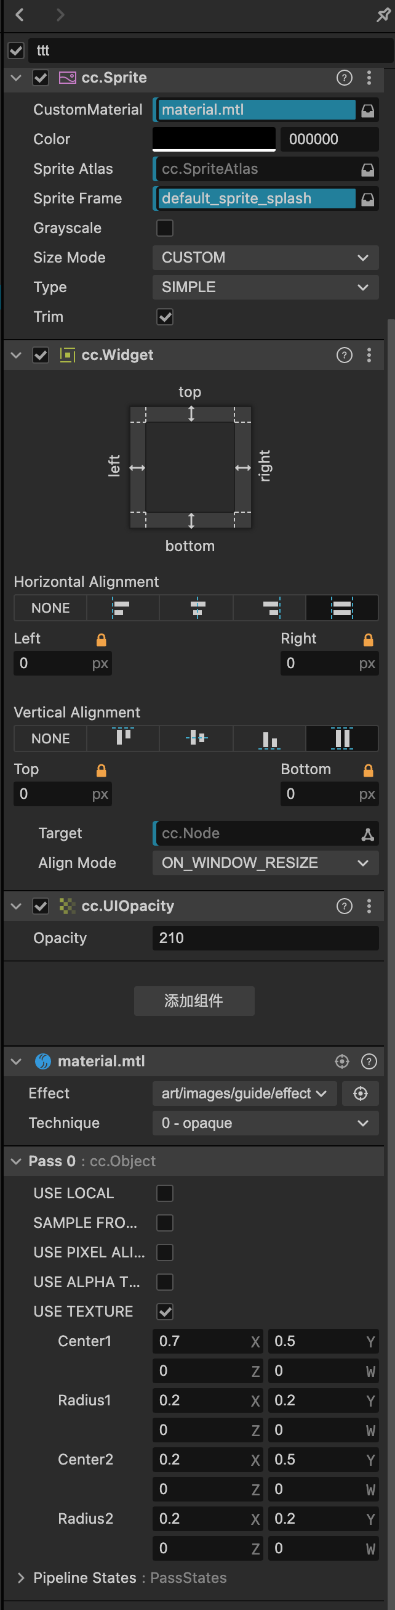Click the Sprite Frame asset picker icon

pyautogui.click(x=368, y=198)
